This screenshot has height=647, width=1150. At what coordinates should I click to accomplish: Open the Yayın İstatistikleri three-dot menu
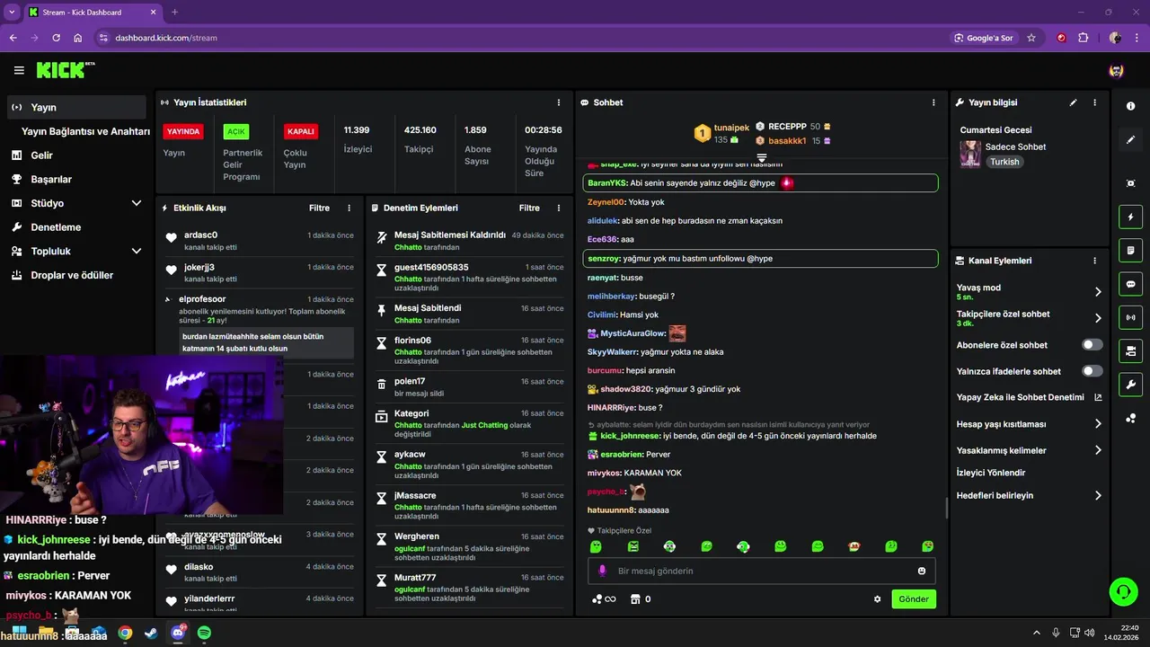[x=559, y=102]
